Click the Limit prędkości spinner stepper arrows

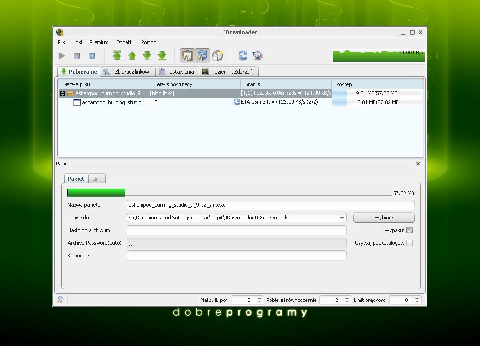click(417, 300)
